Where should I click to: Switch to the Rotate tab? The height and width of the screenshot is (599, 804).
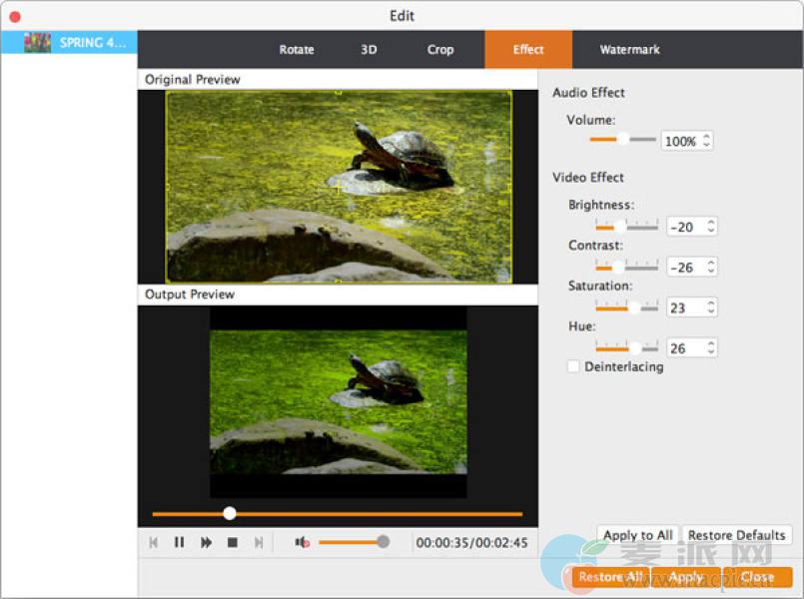[296, 50]
